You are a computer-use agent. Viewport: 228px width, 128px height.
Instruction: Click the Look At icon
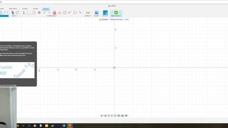pyautogui.click(x=105, y=116)
